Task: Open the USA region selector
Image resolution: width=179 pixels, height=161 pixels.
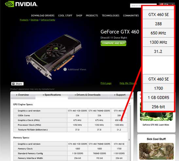Action: pyautogui.click(x=167, y=4)
